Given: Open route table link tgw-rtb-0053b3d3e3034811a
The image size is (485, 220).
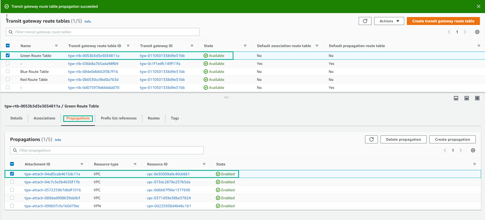Looking at the screenshot, I should click(94, 56).
